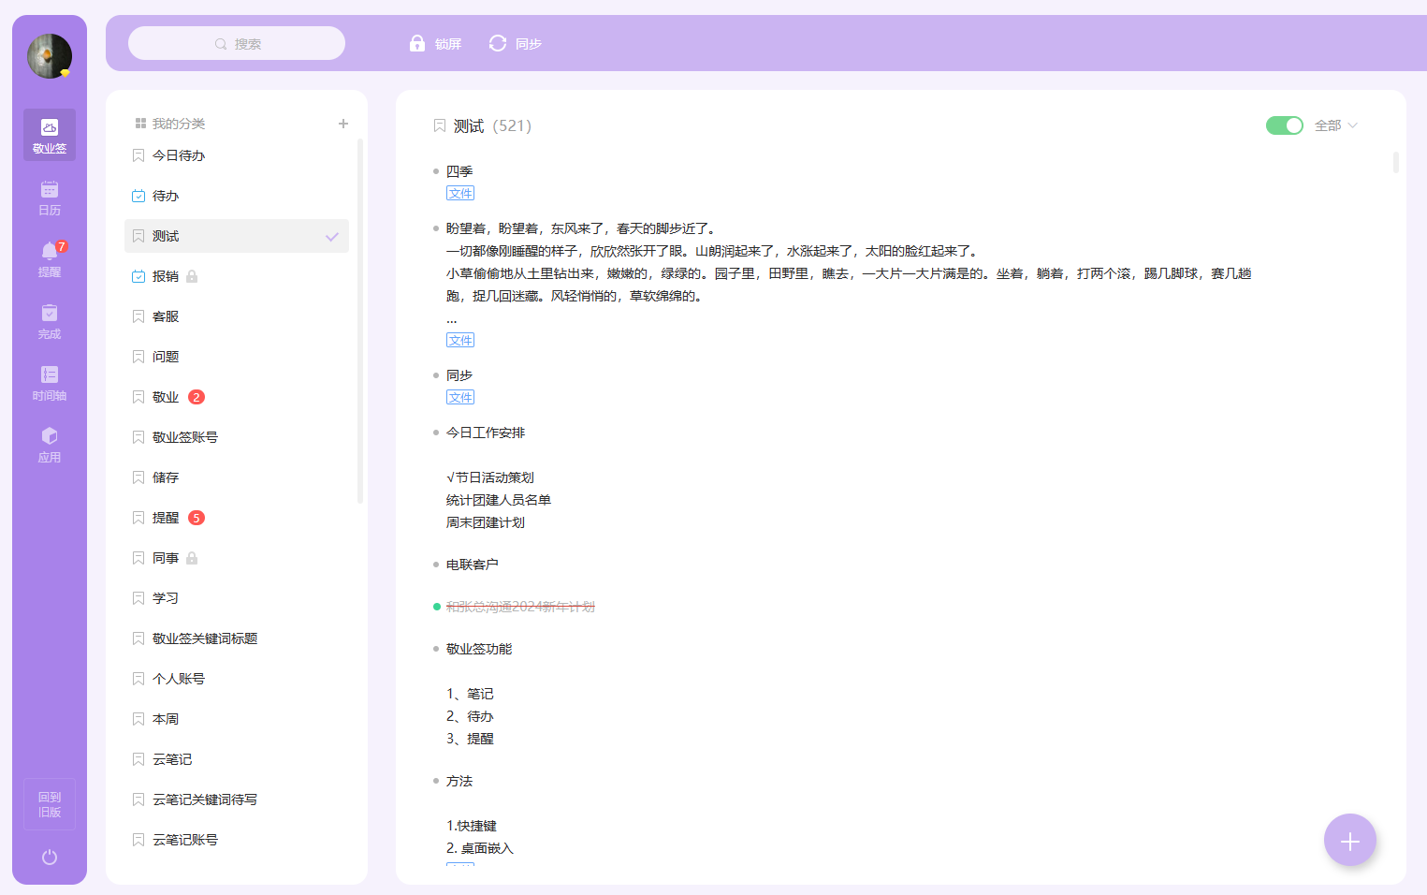Add a new category with plus icon
Screen dimensions: 1427x895
click(343, 124)
